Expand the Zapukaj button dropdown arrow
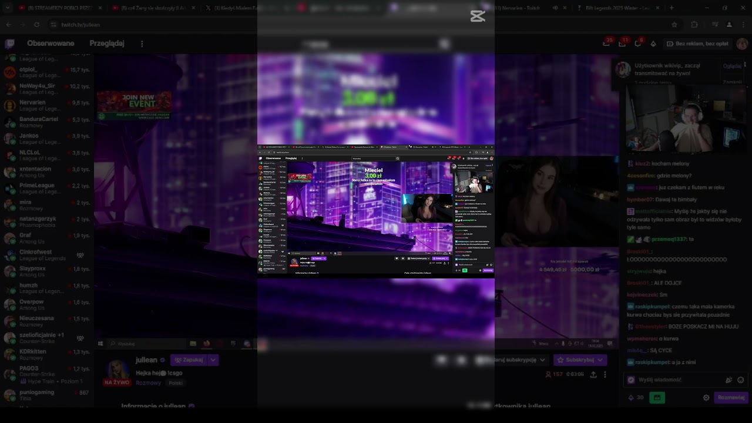 (x=213, y=360)
